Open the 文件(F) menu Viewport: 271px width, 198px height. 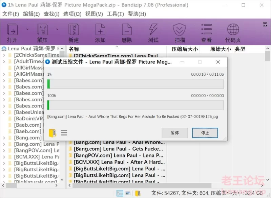point(11,14)
